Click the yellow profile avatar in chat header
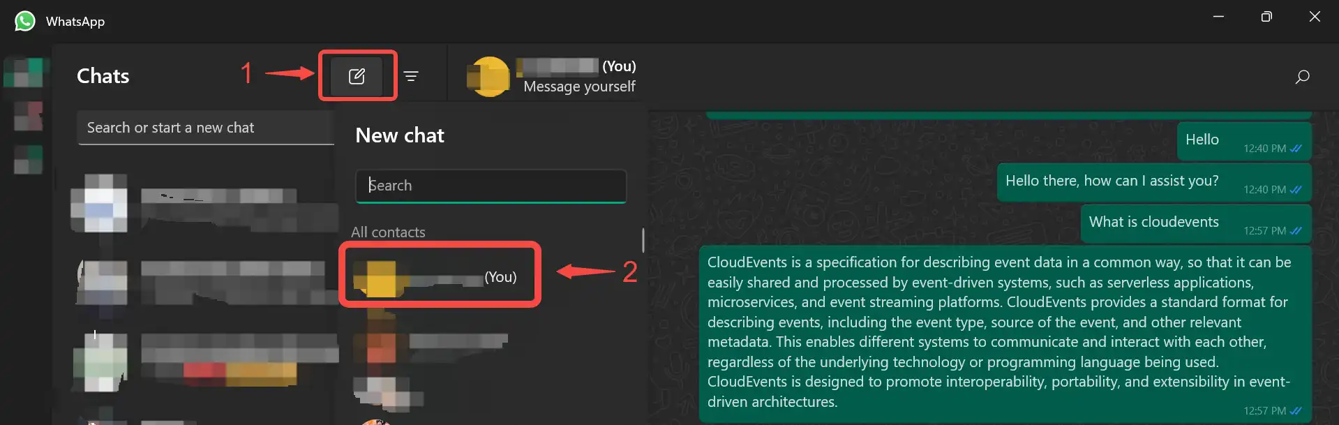This screenshot has height=425, width=1339. pos(488,77)
